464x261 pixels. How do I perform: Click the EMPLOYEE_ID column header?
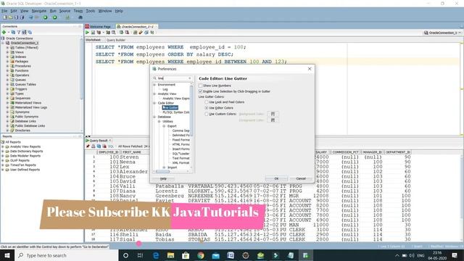[109, 152]
